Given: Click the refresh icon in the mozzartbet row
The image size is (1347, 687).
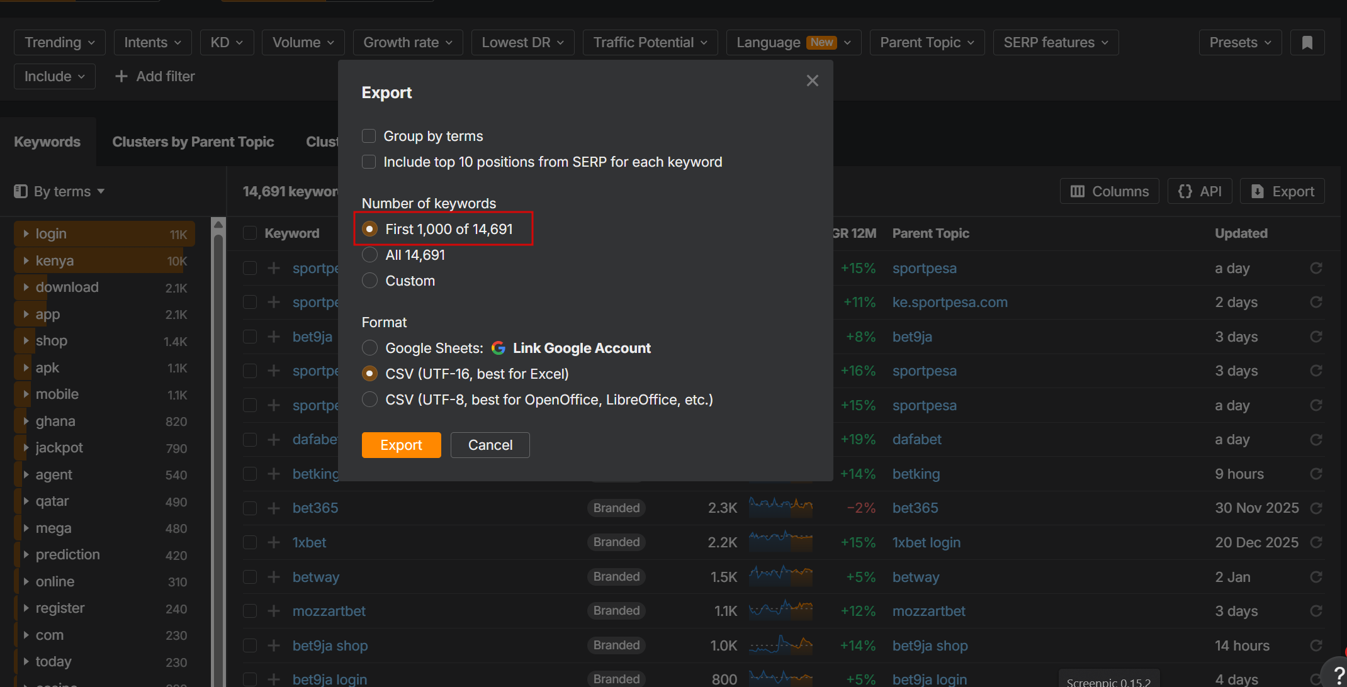Looking at the screenshot, I should point(1316,611).
